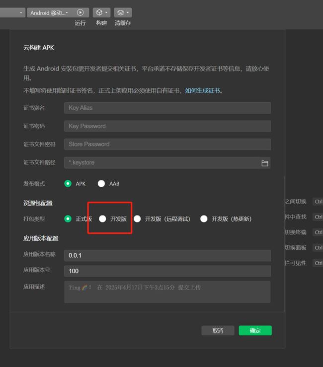Open the keystore file browse folder icon

[265, 163]
